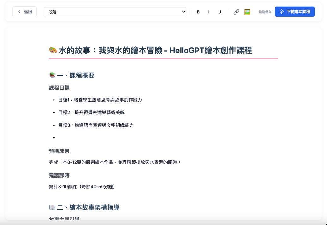Click the bullet item 目標1 about creative thinking
Image resolution: width=327 pixels, height=225 pixels.
click(x=101, y=100)
